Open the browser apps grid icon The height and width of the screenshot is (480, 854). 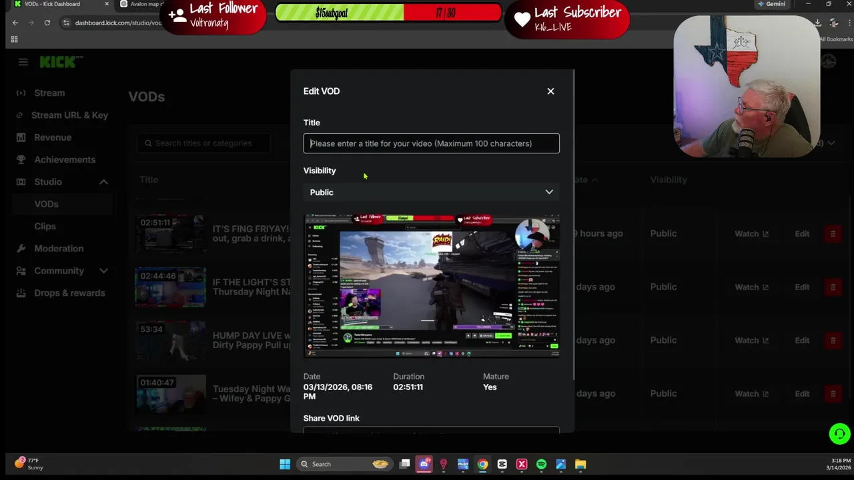click(14, 39)
